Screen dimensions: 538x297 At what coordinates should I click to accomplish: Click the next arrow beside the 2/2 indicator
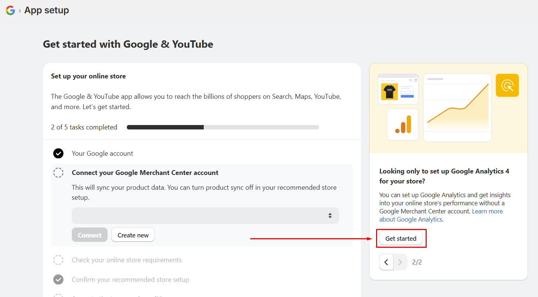400,262
